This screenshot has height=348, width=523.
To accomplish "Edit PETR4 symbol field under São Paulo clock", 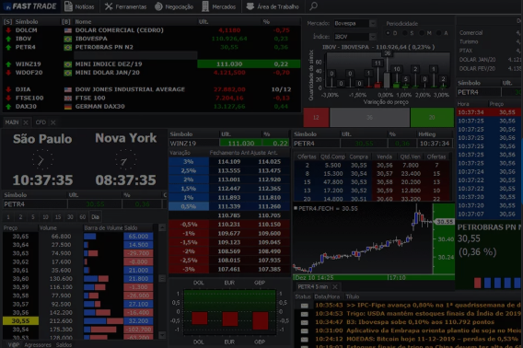I will click(35, 203).
